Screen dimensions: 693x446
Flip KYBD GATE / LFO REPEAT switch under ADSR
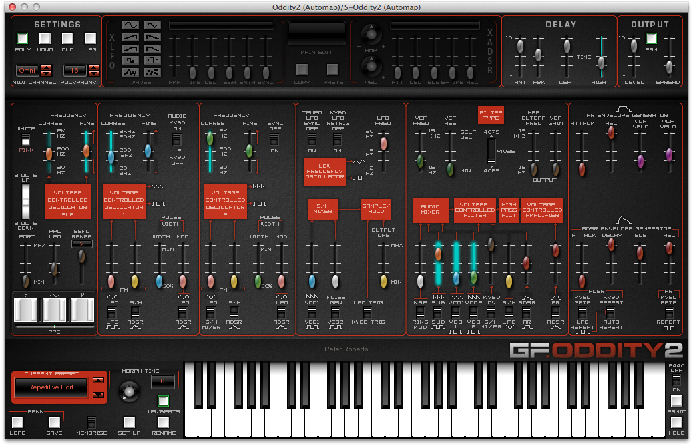[582, 313]
